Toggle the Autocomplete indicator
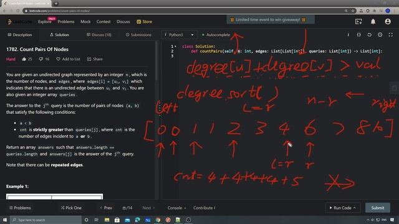This screenshot has height=224, width=399. (x=216, y=35)
